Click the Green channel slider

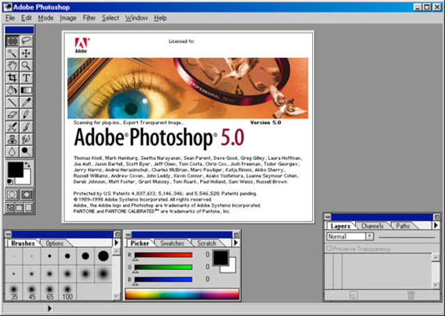[163, 267]
